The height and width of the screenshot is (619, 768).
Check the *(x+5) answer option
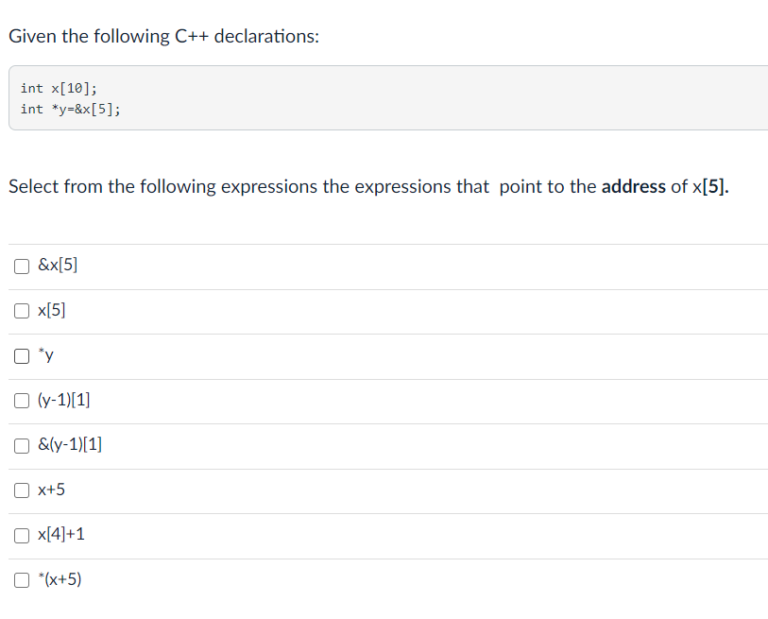pyautogui.click(x=21, y=579)
